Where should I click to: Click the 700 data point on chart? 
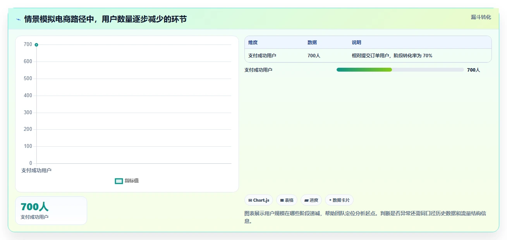[36, 45]
